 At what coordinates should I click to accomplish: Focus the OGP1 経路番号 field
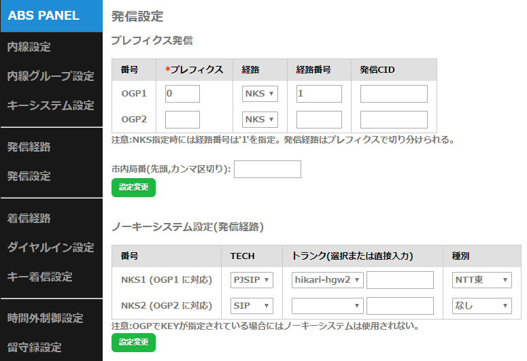coord(319,94)
